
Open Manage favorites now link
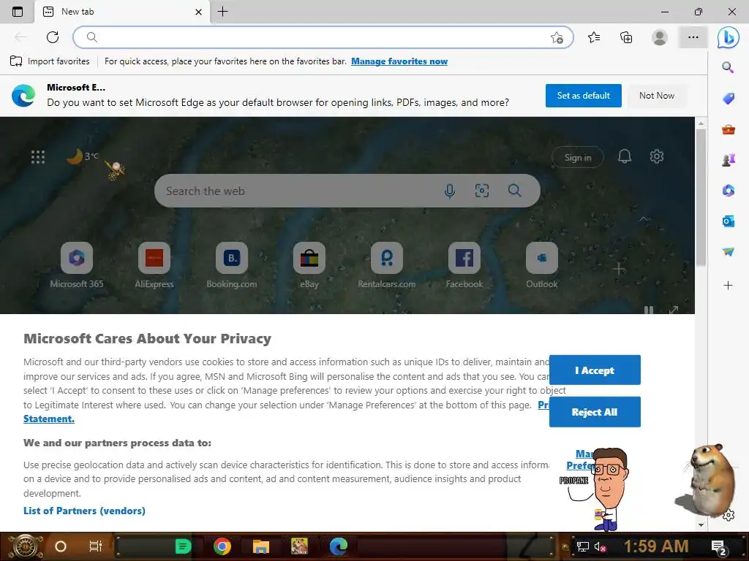pyautogui.click(x=399, y=61)
